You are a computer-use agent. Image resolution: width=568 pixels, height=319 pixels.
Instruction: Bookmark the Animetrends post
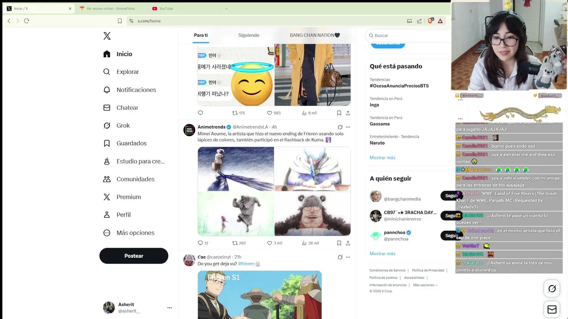pyautogui.click(x=339, y=243)
